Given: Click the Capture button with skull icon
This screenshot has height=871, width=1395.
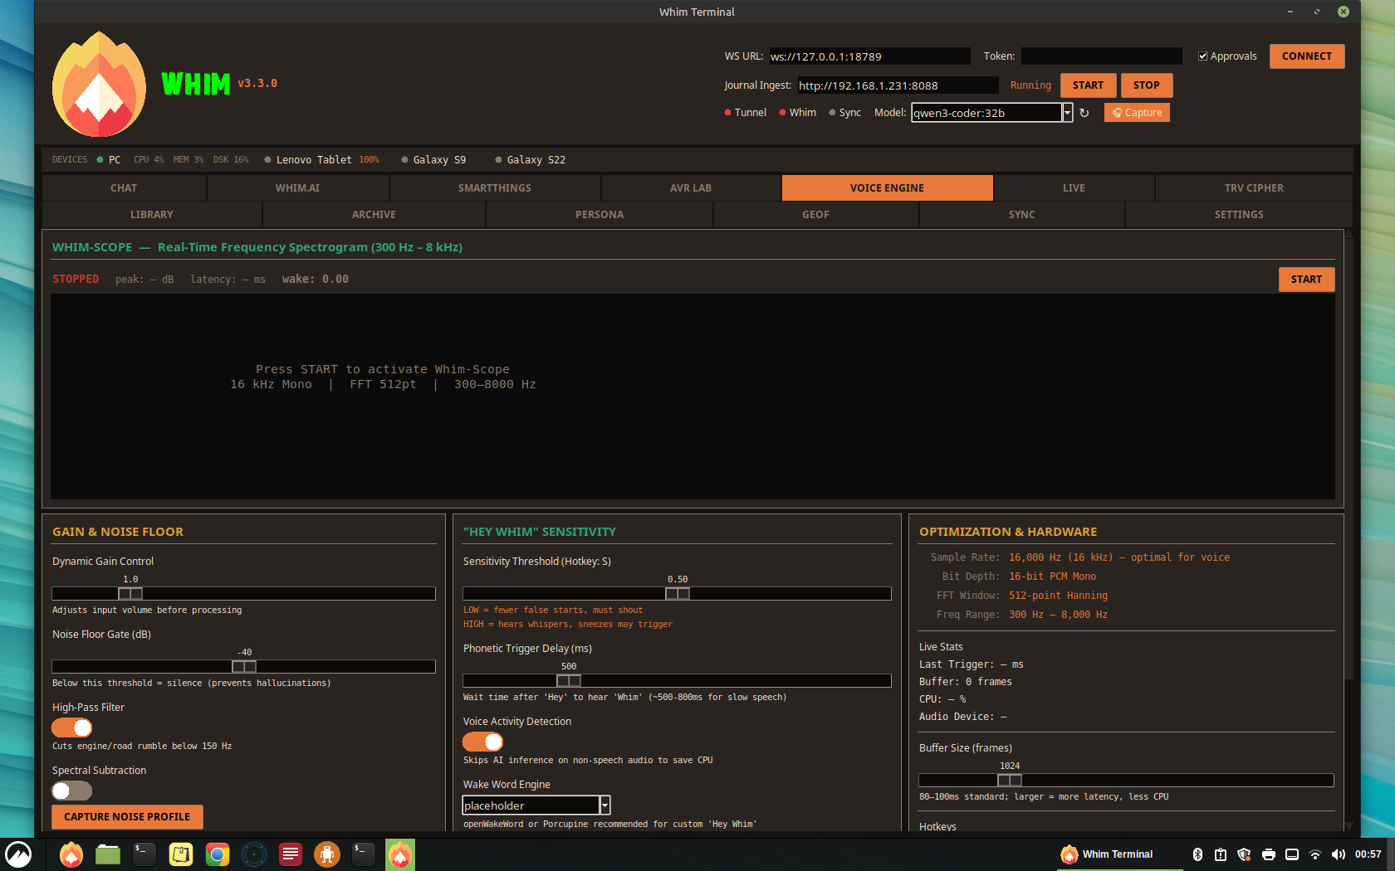Looking at the screenshot, I should 1137,112.
